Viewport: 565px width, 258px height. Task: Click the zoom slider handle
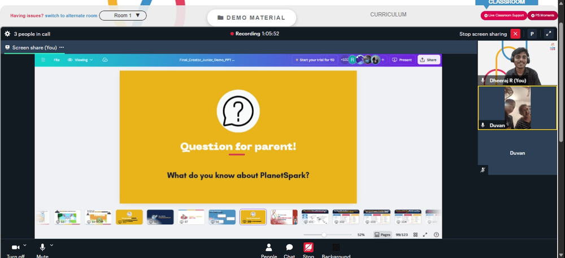coord(324,235)
